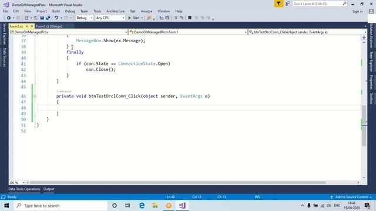Click the Windows search box
The image size is (376, 211).
pyautogui.click(x=61, y=206)
